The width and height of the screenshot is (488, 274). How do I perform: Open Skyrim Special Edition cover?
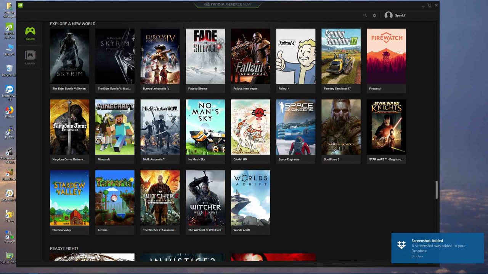coord(115,56)
